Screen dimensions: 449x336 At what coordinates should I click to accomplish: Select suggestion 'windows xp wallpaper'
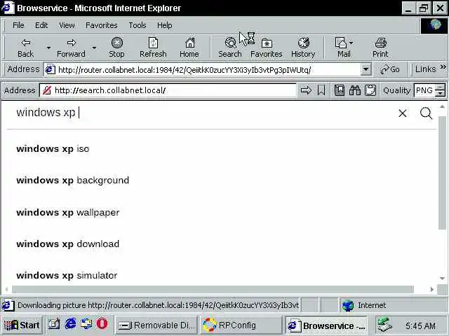(68, 213)
